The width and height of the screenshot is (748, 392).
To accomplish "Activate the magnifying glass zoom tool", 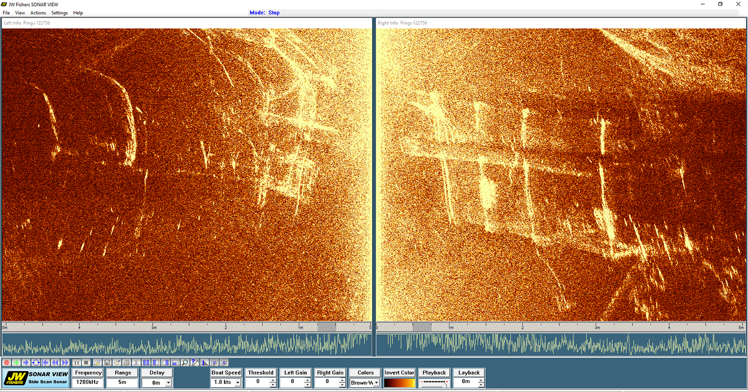I will pos(185,363).
